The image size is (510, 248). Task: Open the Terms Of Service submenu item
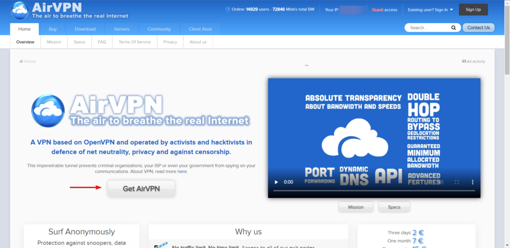[134, 42]
